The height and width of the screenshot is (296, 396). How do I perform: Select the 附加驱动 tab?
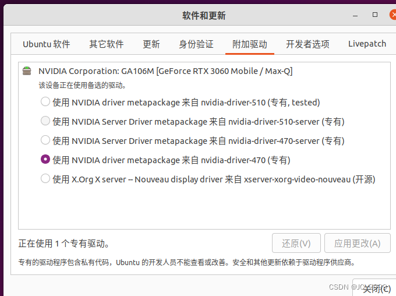click(250, 44)
